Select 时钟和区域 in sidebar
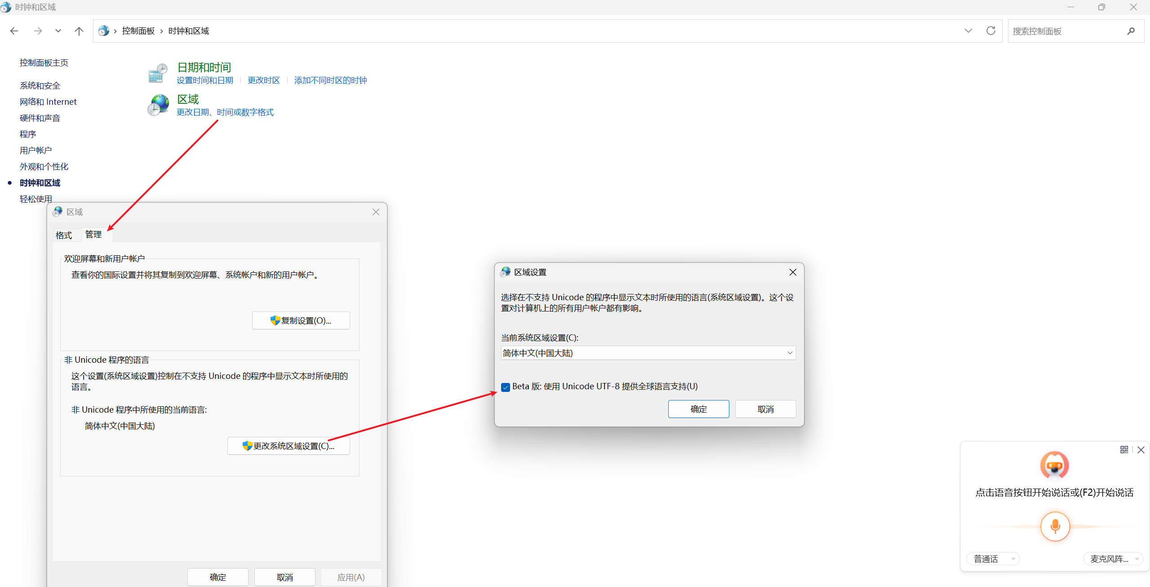The image size is (1150, 587). [x=40, y=182]
